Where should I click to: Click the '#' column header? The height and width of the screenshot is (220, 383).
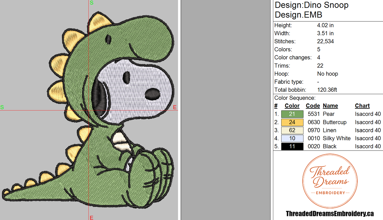coord(276,106)
